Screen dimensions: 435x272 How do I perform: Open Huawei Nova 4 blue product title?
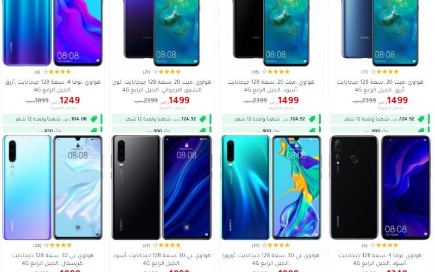click(53, 86)
